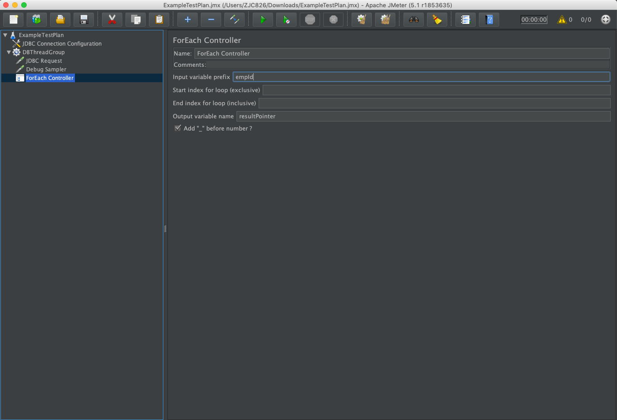Image resolution: width=617 pixels, height=420 pixels.
Task: Click the panel divider handle
Action: click(x=165, y=229)
